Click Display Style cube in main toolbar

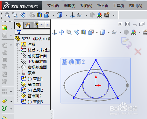[59, 15]
